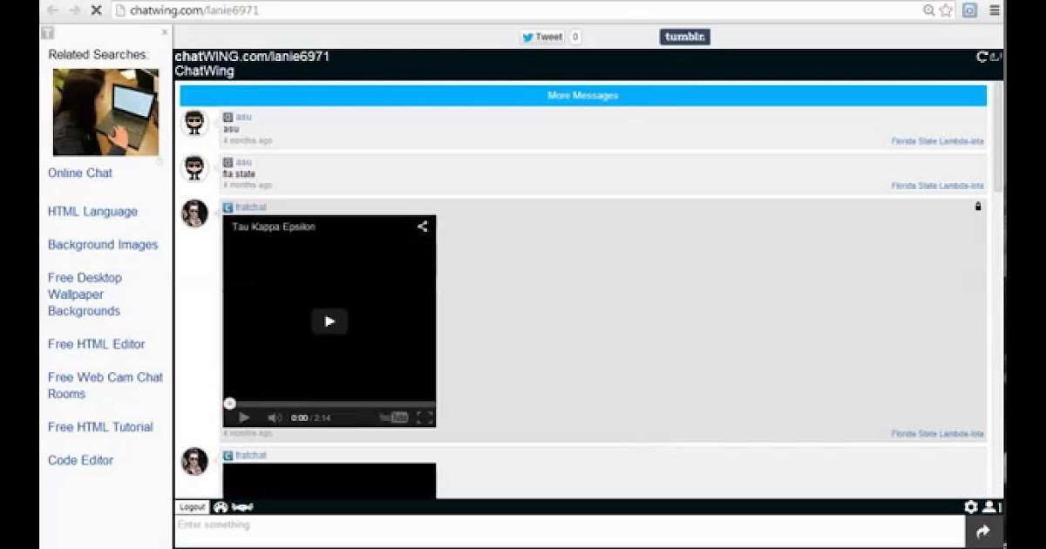Click the 'Enter something' message field

click(570, 531)
